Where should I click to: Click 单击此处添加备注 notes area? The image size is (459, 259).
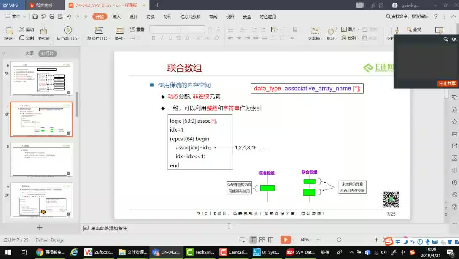(x=109, y=228)
